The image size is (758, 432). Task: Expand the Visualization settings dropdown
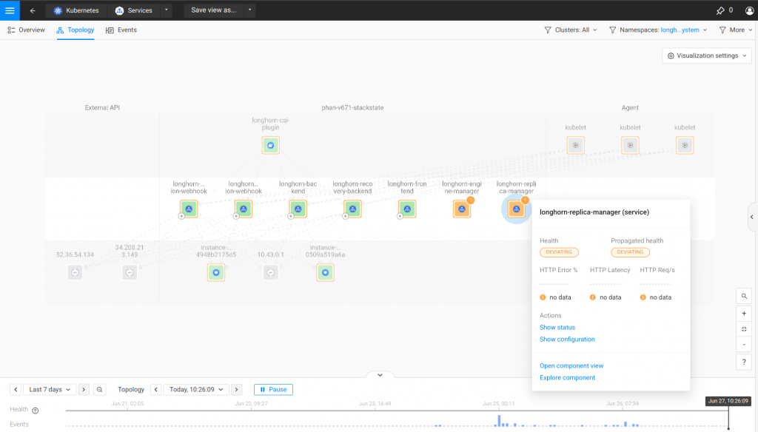pos(707,55)
